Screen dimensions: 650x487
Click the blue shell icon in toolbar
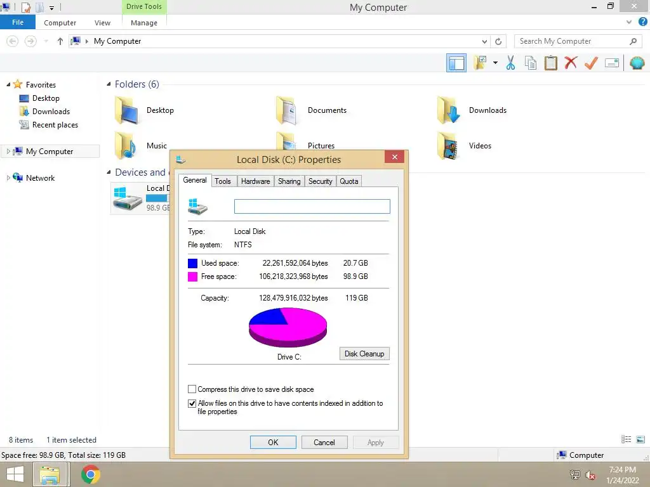pyautogui.click(x=637, y=63)
